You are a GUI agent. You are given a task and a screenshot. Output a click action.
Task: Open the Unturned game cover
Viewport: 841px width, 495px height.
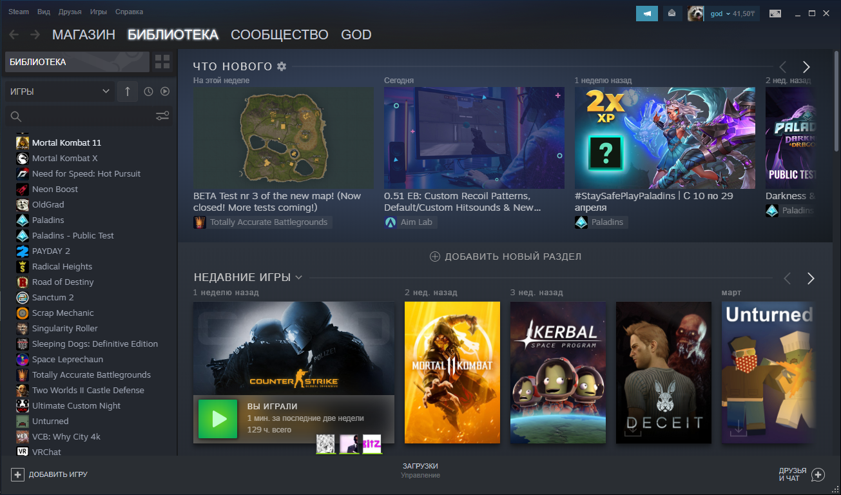[769, 373]
